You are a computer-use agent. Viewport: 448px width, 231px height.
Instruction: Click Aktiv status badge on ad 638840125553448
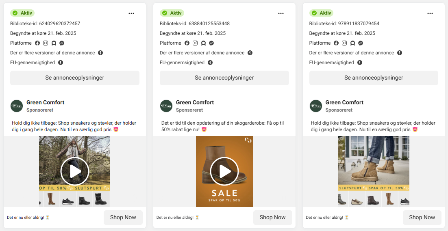172,13
